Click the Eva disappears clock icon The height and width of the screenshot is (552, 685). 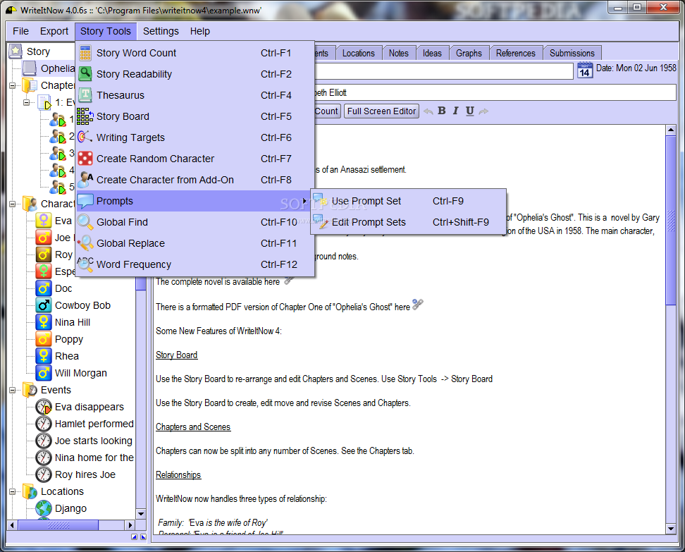(x=44, y=407)
